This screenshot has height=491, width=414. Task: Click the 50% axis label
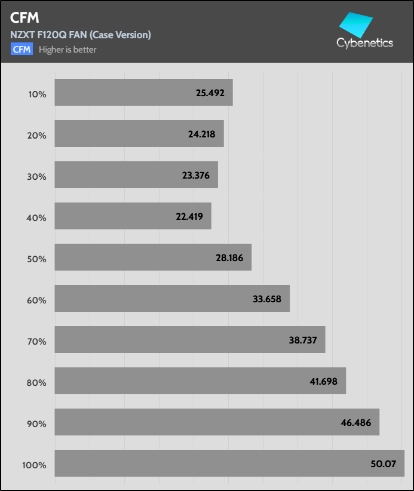click(x=37, y=259)
